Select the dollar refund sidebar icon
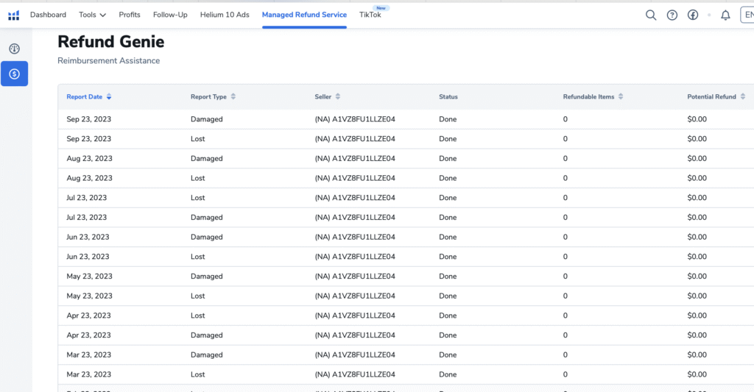This screenshot has height=392, width=754. [x=14, y=74]
